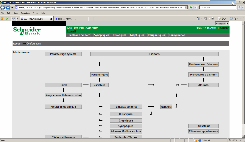The width and height of the screenshot is (245, 142).
Task: Click the Quitter link
Action: (225, 28)
